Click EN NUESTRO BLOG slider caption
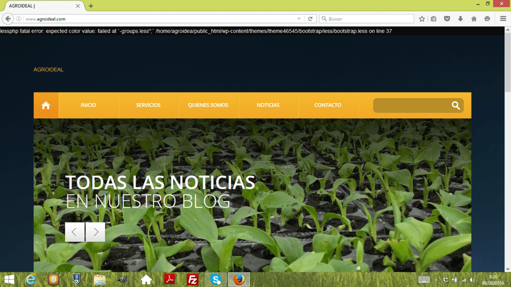Image resolution: width=511 pixels, height=287 pixels. coord(148,201)
